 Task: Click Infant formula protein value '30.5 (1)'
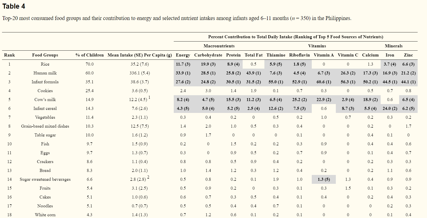pos(233,82)
